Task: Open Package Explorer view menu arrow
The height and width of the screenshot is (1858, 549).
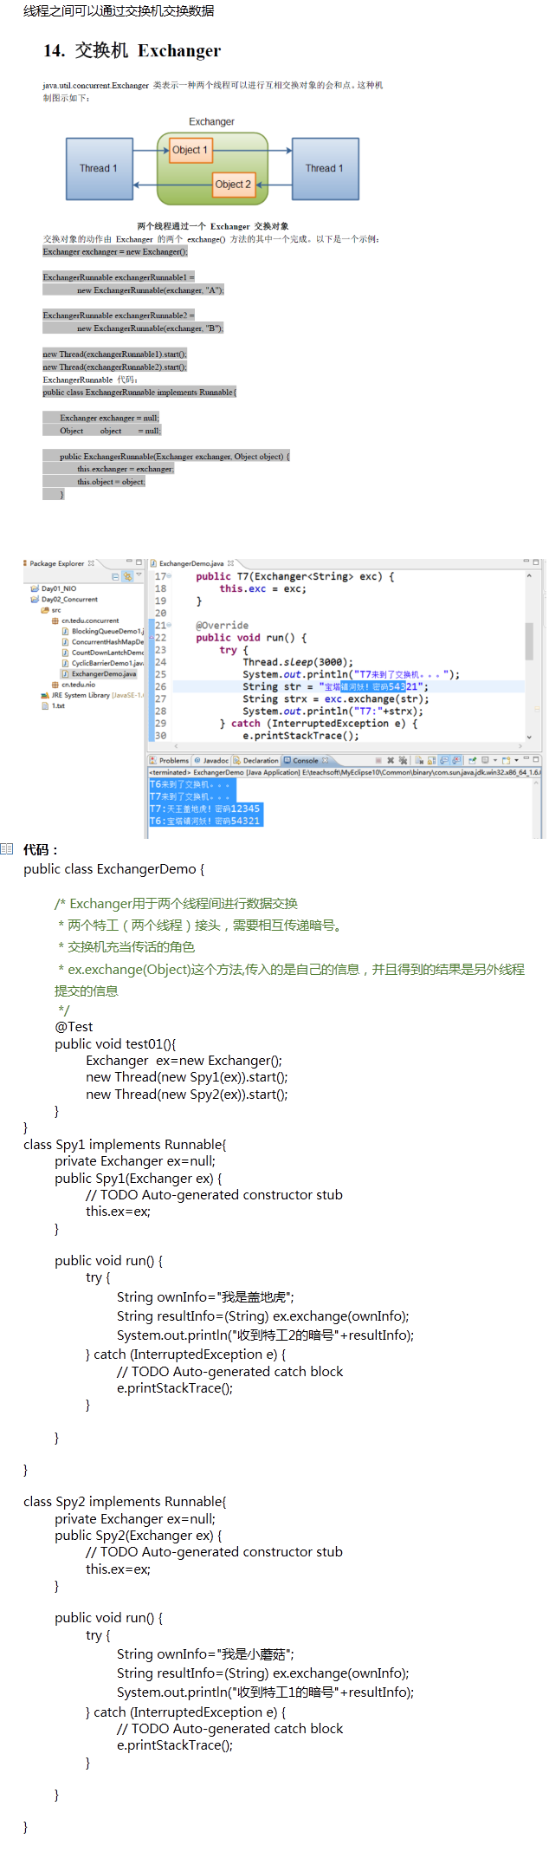Action: [x=139, y=575]
